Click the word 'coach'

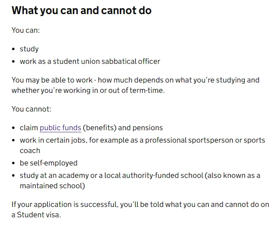(x=30, y=151)
